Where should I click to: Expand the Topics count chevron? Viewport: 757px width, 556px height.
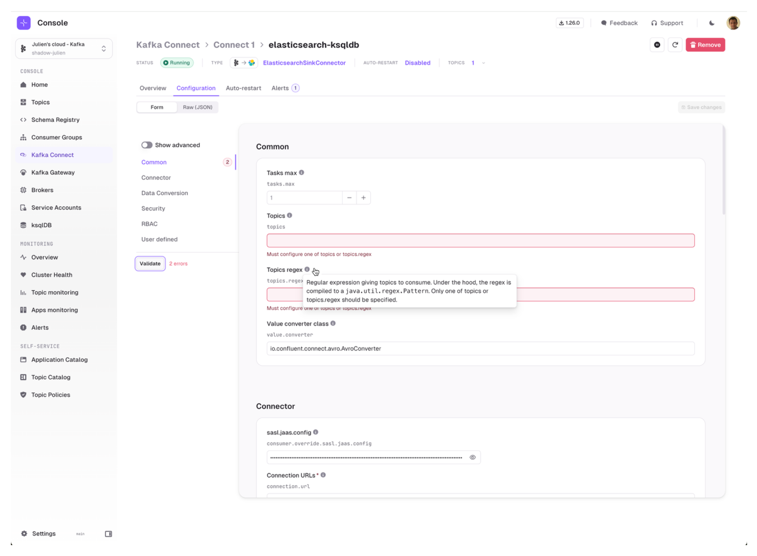(483, 63)
